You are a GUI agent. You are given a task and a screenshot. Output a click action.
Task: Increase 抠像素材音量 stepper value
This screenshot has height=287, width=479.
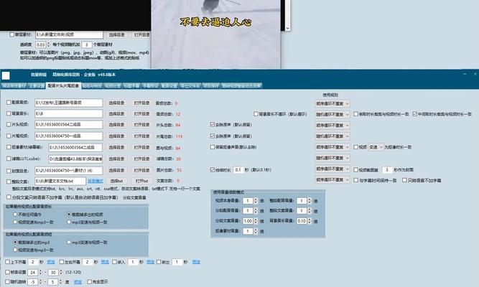[x=256, y=230]
